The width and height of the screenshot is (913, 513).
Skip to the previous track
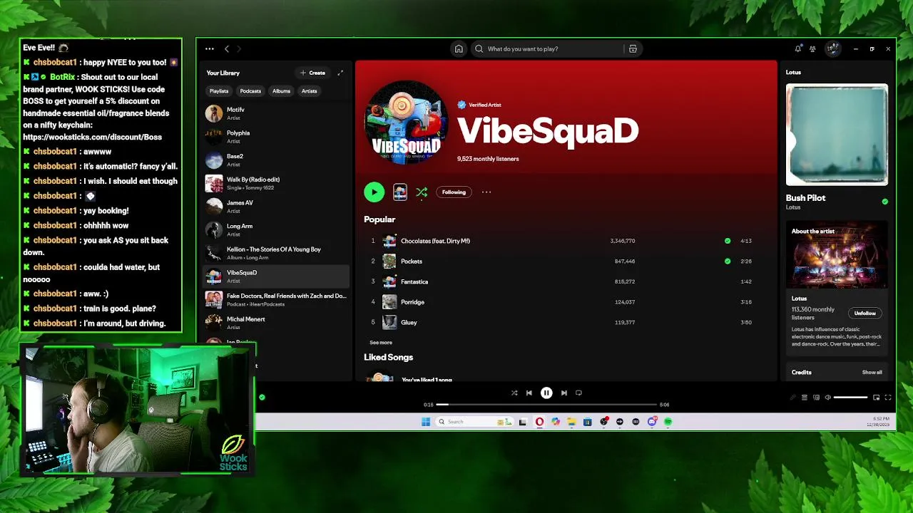529,393
